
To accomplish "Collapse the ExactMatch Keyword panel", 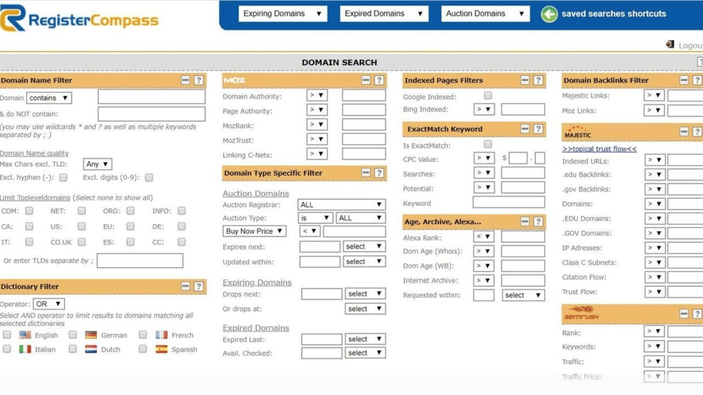I will [525, 129].
